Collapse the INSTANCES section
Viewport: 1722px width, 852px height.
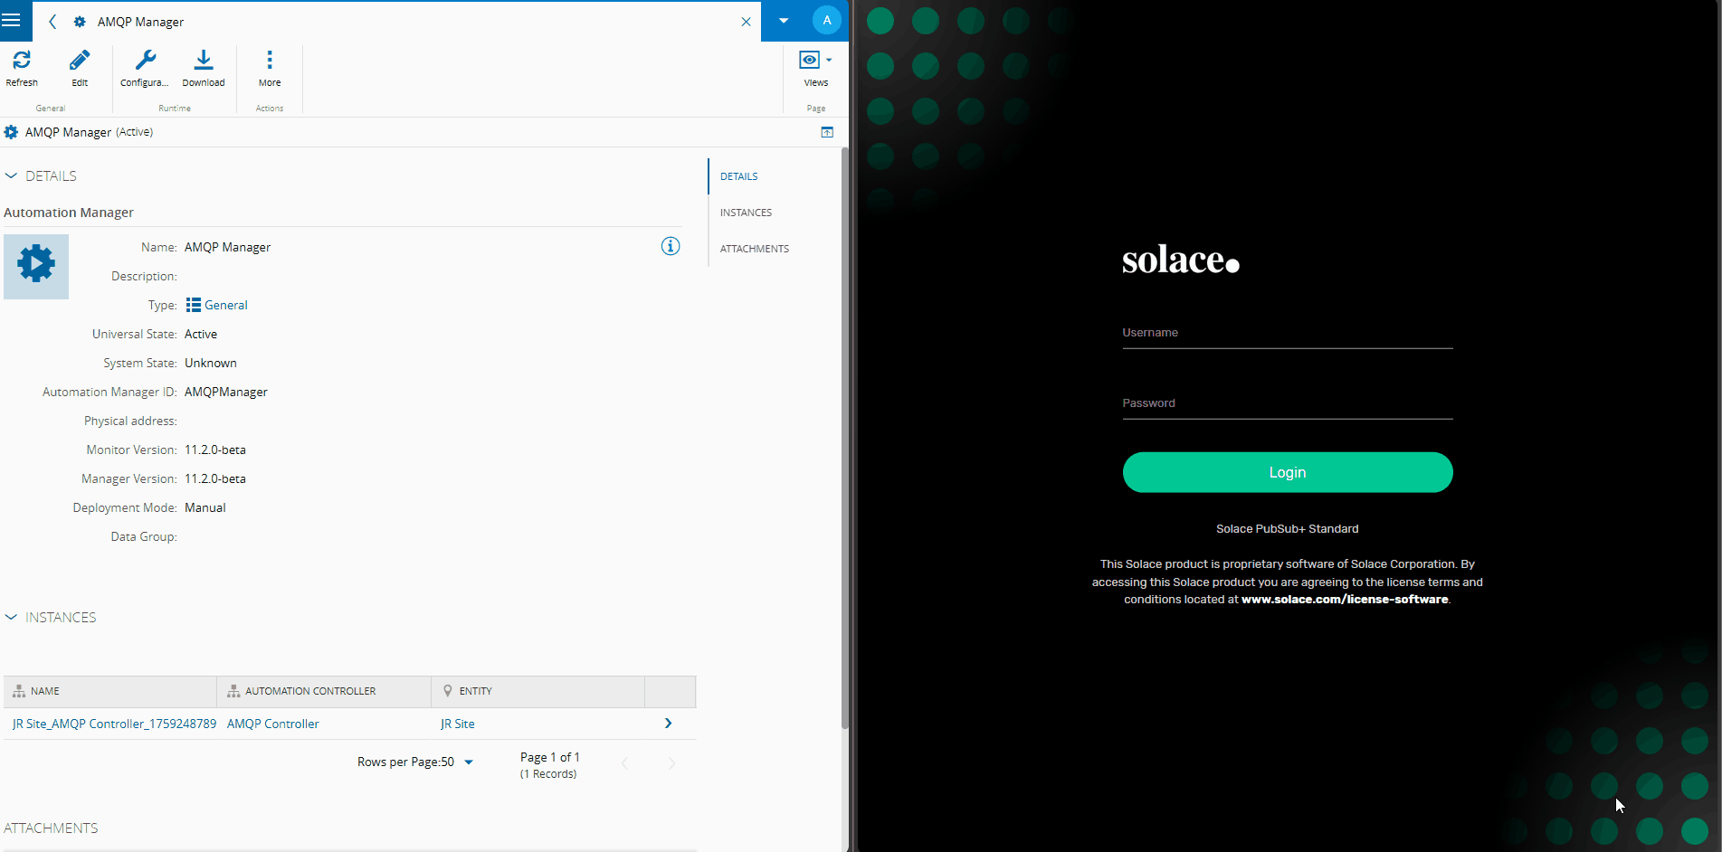[x=12, y=617]
